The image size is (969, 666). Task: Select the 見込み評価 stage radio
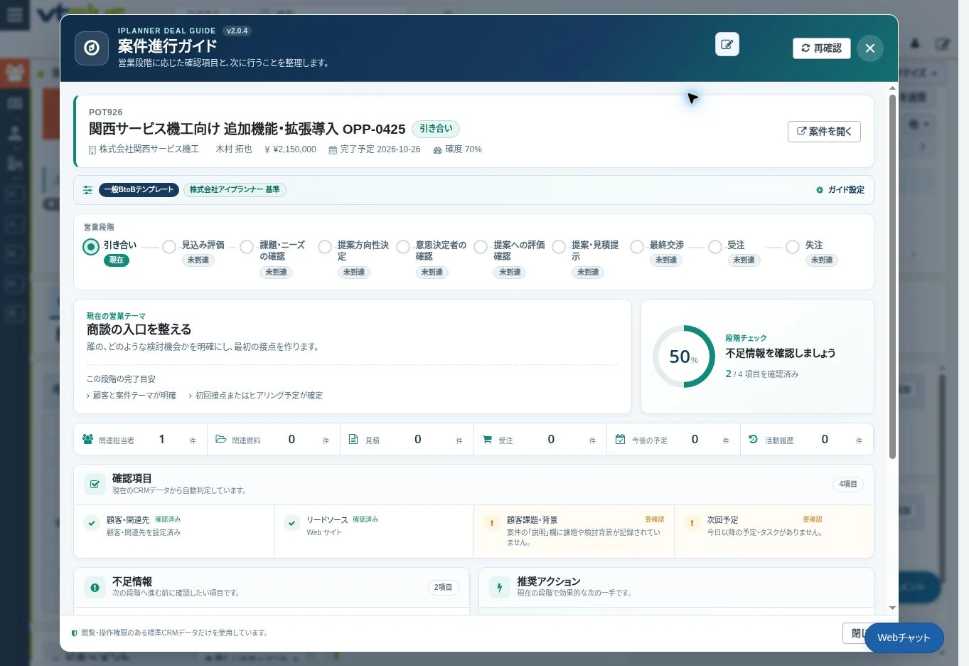click(169, 247)
